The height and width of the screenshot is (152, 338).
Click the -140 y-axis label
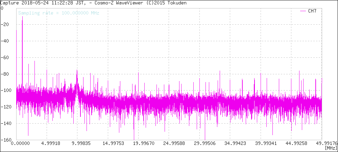(5, 124)
